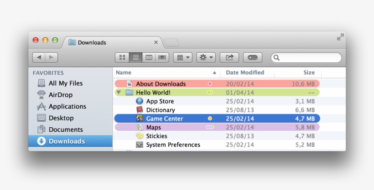This screenshot has width=374, height=190.
Task: Select the Stickies item
Action: tap(217, 136)
